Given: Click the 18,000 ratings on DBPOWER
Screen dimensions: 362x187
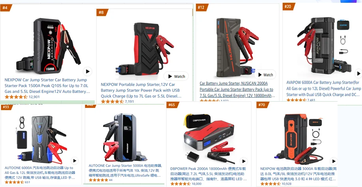Looking at the screenshot, I should 196,184.
